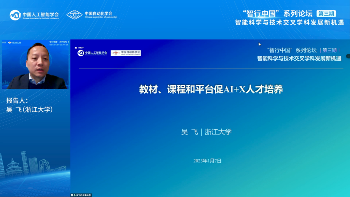350x197 pixels.
Task: Click the 中国自动化学会 logo on the slide
Action: tap(126, 53)
